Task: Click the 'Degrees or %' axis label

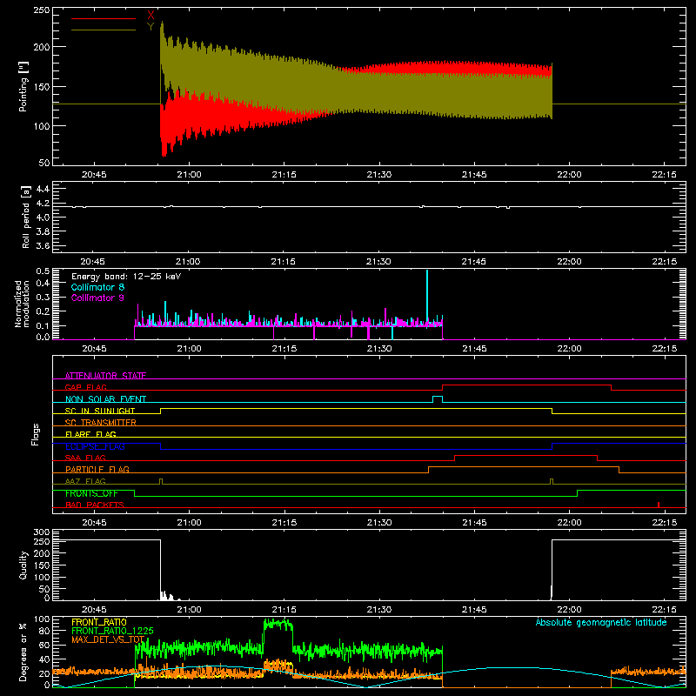Action: 23,652
